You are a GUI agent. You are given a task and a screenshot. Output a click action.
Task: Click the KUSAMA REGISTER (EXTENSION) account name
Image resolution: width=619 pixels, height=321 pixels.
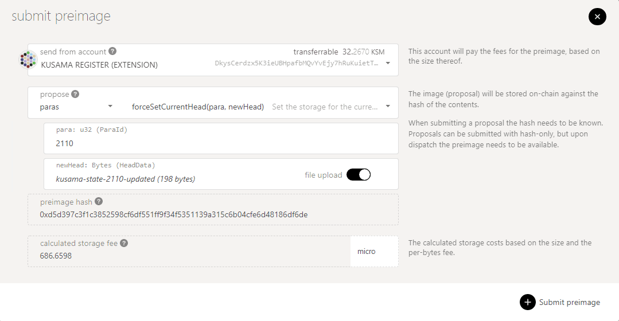(x=99, y=65)
